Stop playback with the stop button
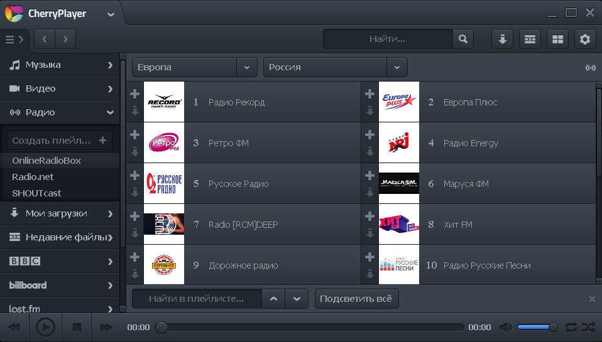The image size is (602, 342). coord(77,328)
